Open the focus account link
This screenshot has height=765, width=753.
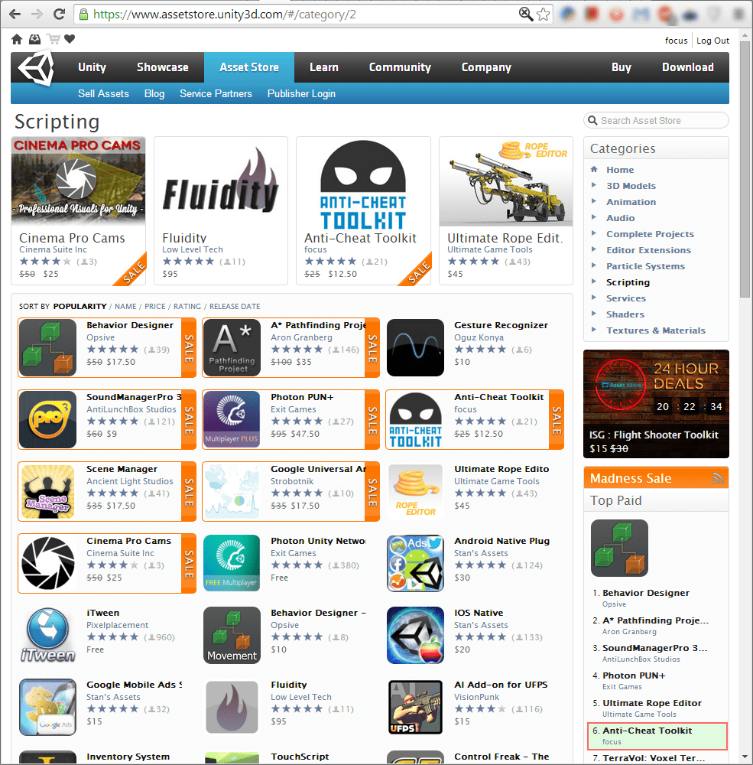(676, 41)
